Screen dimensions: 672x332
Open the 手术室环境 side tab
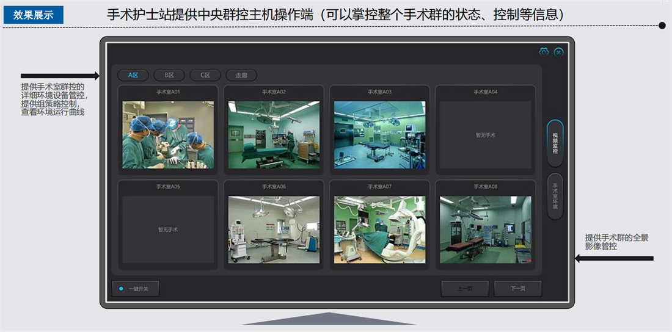(555, 196)
